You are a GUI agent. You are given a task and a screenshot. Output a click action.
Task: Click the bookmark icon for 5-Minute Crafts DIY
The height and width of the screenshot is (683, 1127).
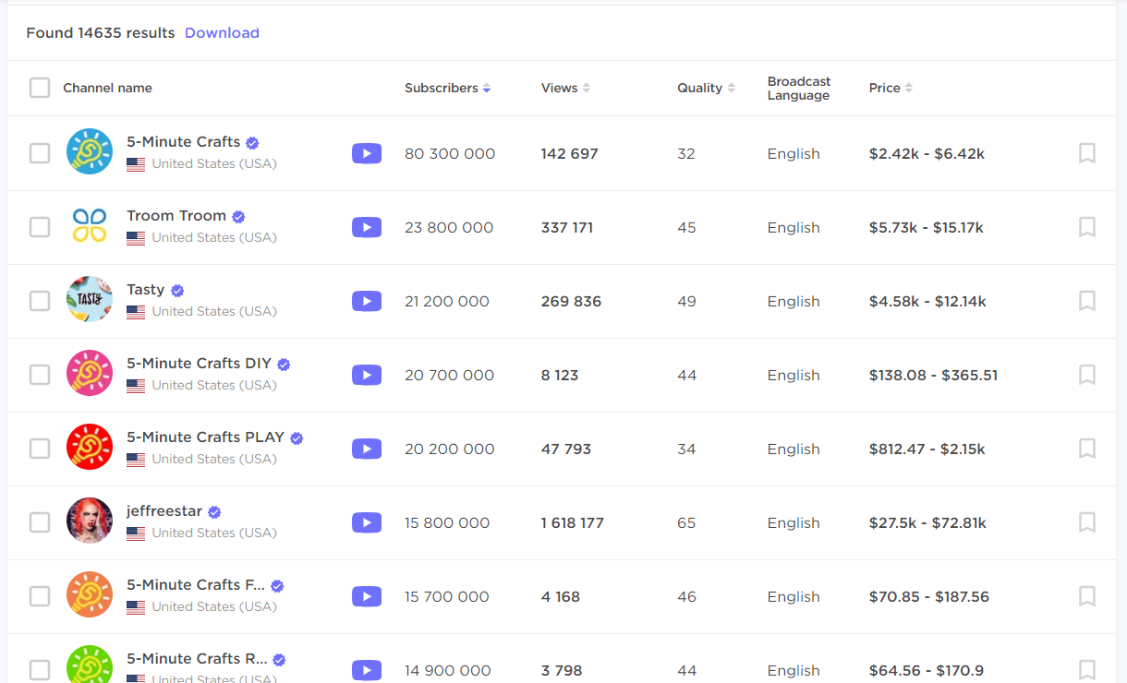click(1086, 375)
